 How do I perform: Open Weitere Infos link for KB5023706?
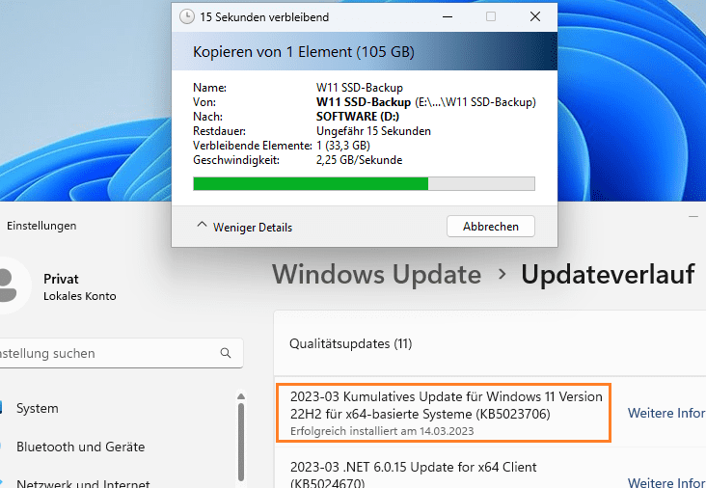[x=666, y=413]
